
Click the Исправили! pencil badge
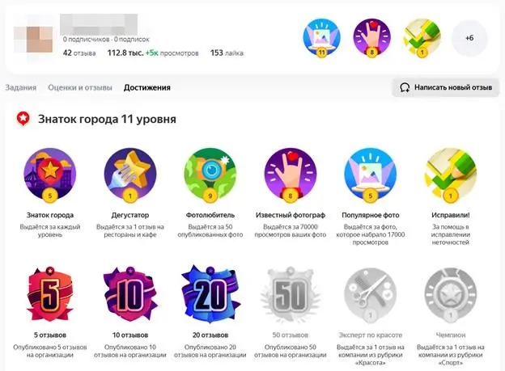click(x=450, y=175)
